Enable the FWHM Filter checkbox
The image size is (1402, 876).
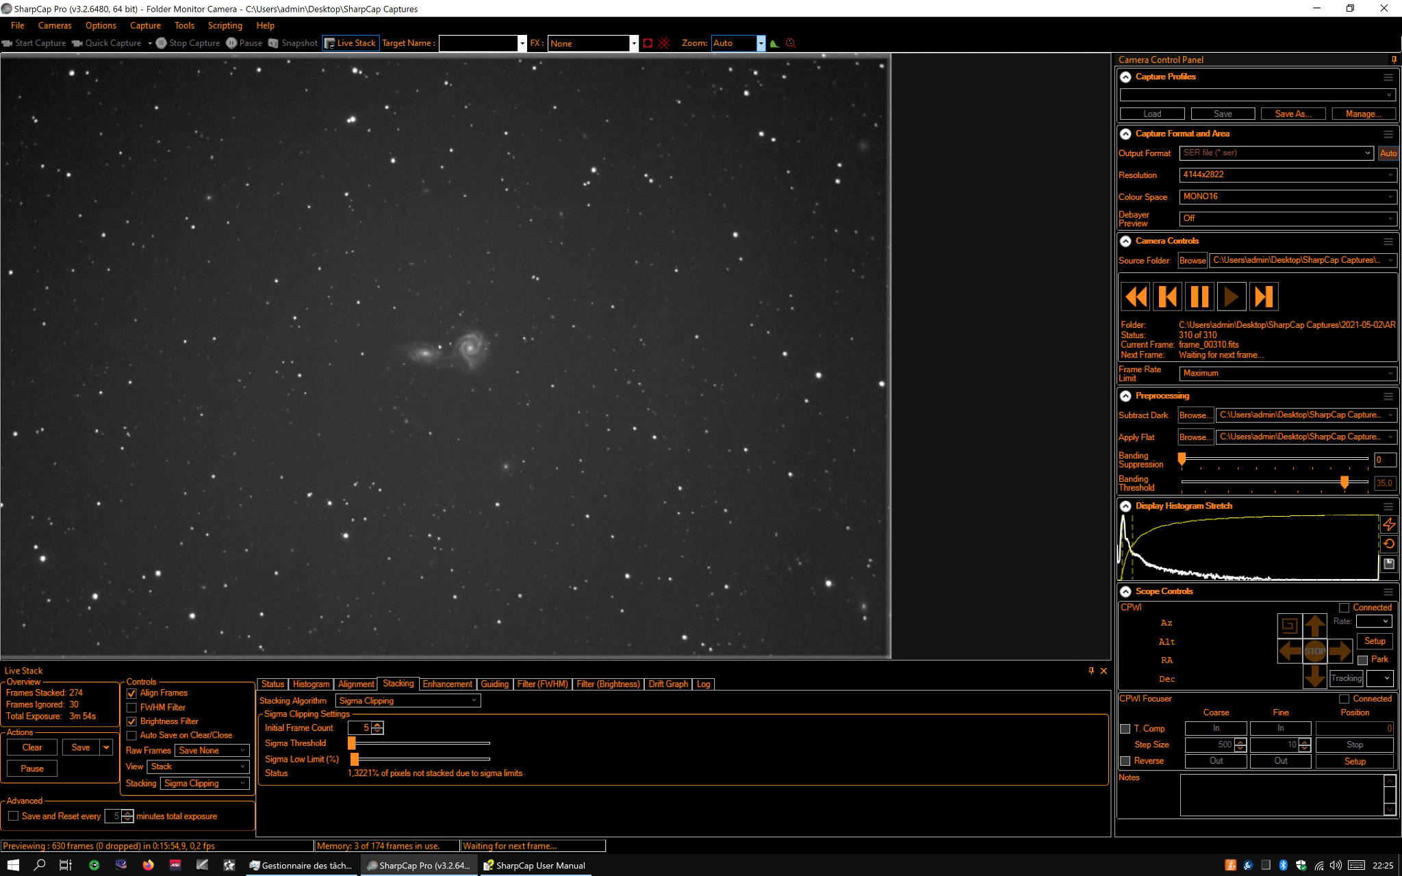point(131,708)
